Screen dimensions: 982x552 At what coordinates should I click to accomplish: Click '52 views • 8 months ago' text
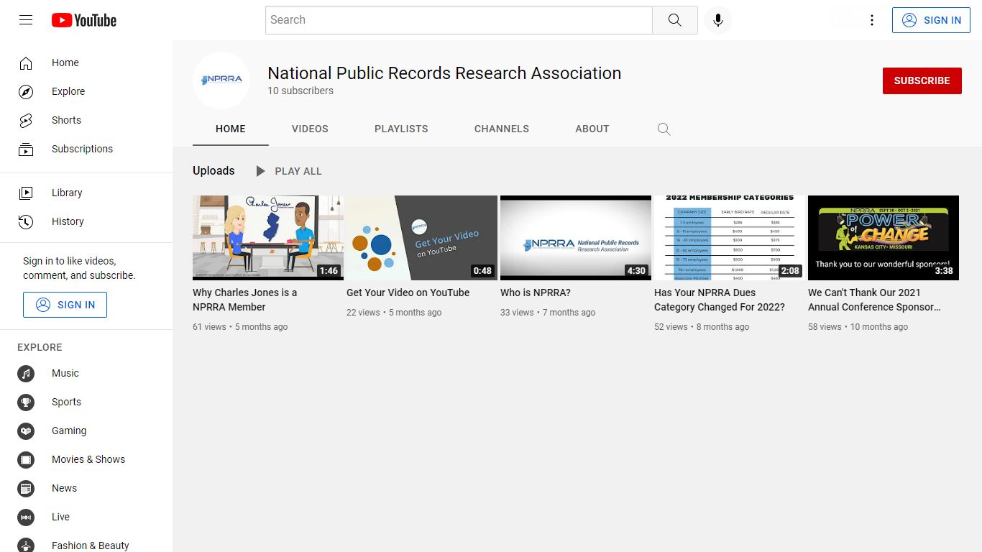(702, 327)
